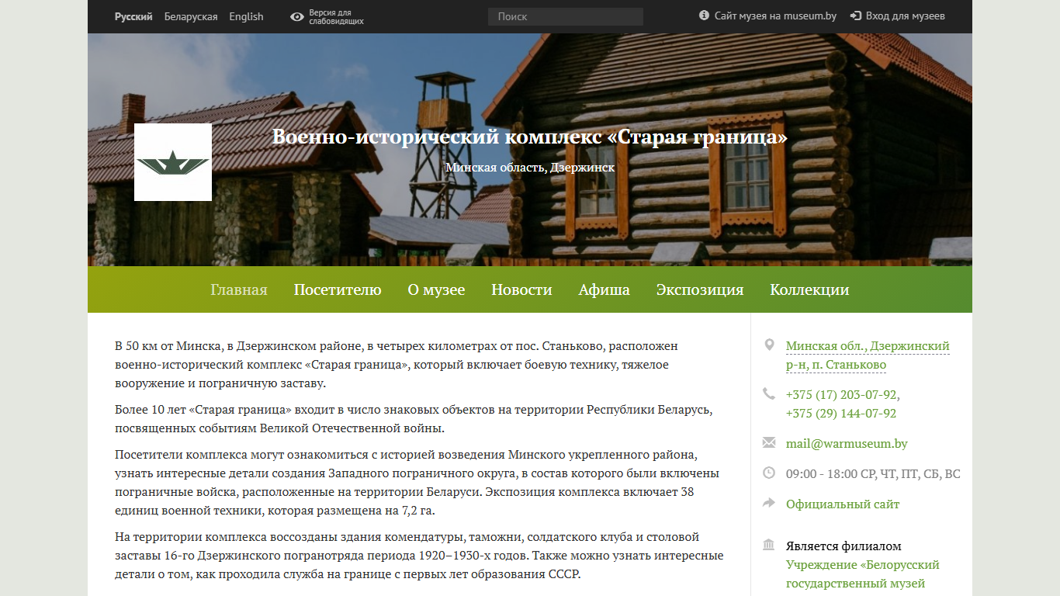
Task: Open the О музее menu item
Action: 436,289
